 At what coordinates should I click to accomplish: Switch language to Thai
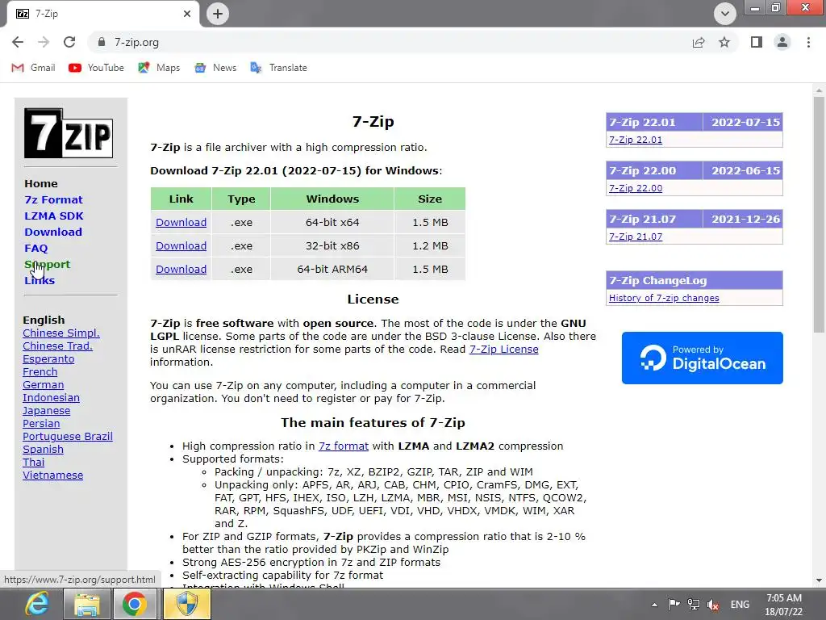click(34, 463)
